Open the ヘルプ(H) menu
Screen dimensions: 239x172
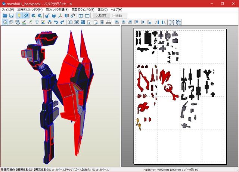[x=117, y=10]
